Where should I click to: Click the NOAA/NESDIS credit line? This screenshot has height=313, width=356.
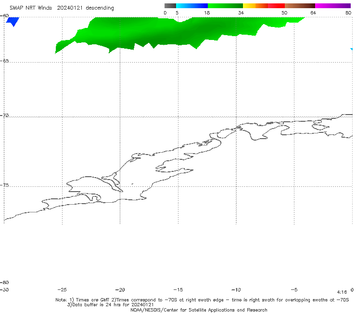pyautogui.click(x=199, y=310)
